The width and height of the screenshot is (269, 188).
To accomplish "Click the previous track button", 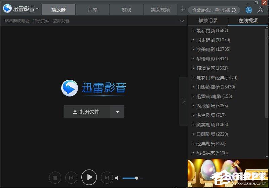I will [x=71, y=178].
